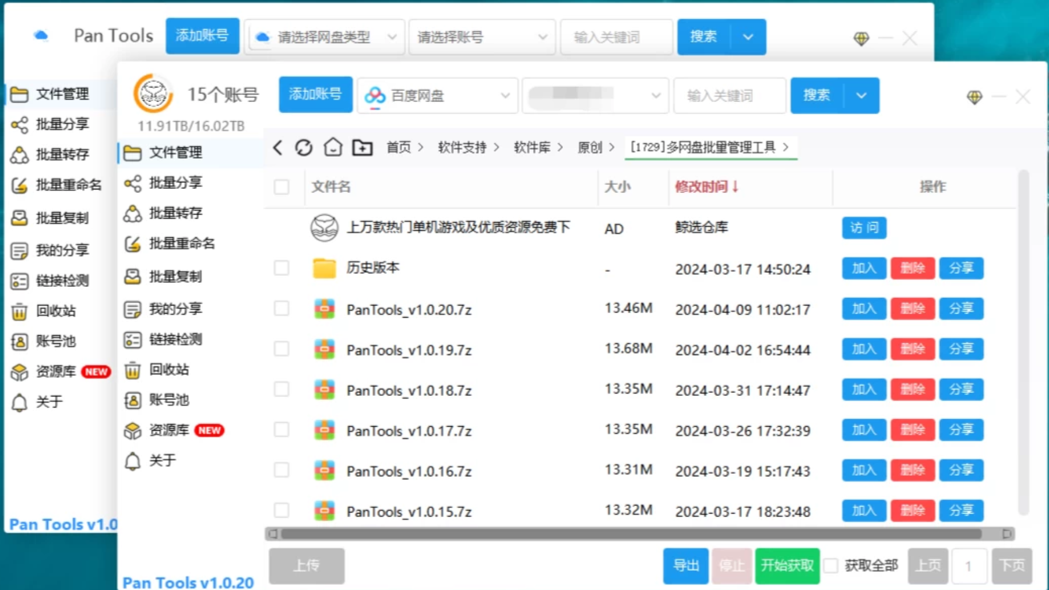Check the box for PanTools_v1.0.16.7z

[281, 470]
